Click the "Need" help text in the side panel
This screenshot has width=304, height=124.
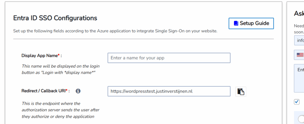[299, 26]
